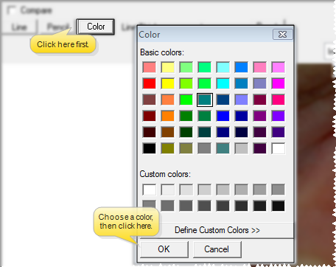Image resolution: width=336 pixels, height=267 pixels.
Task: Tick the Compare checkbox
Action: (x=11, y=10)
